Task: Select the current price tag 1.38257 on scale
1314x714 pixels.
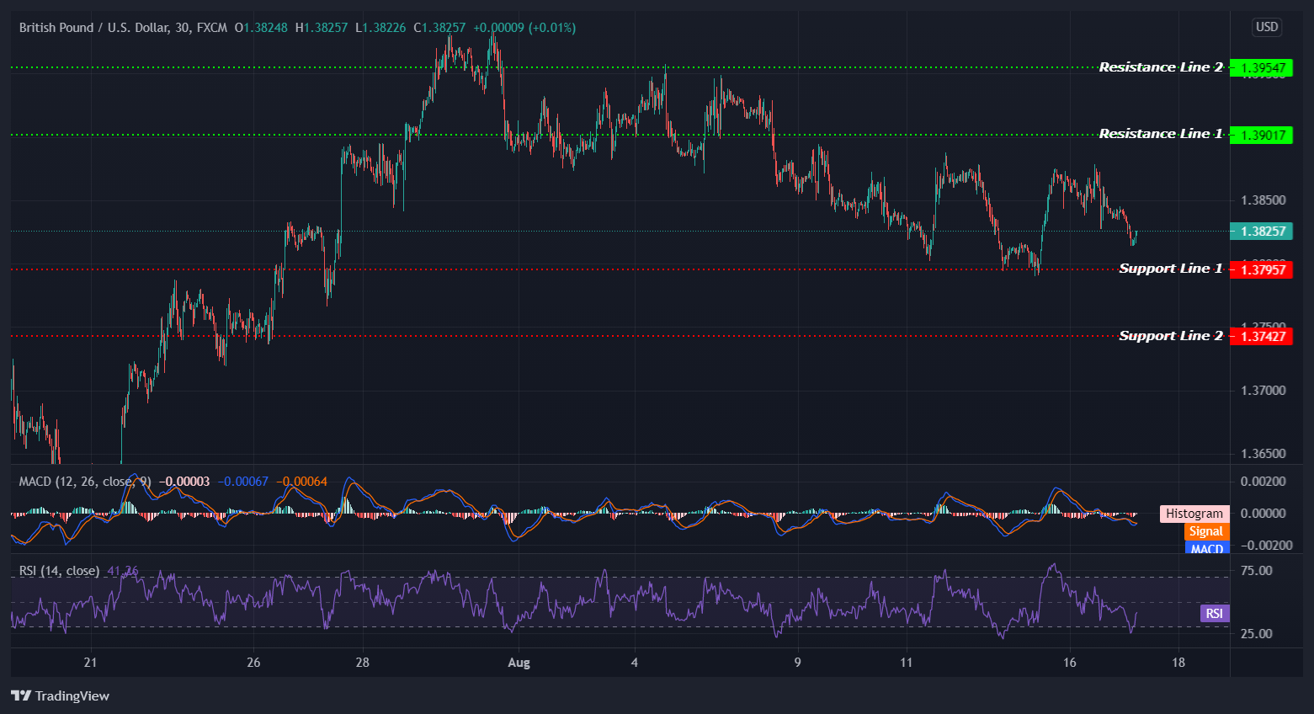Action: (1261, 230)
